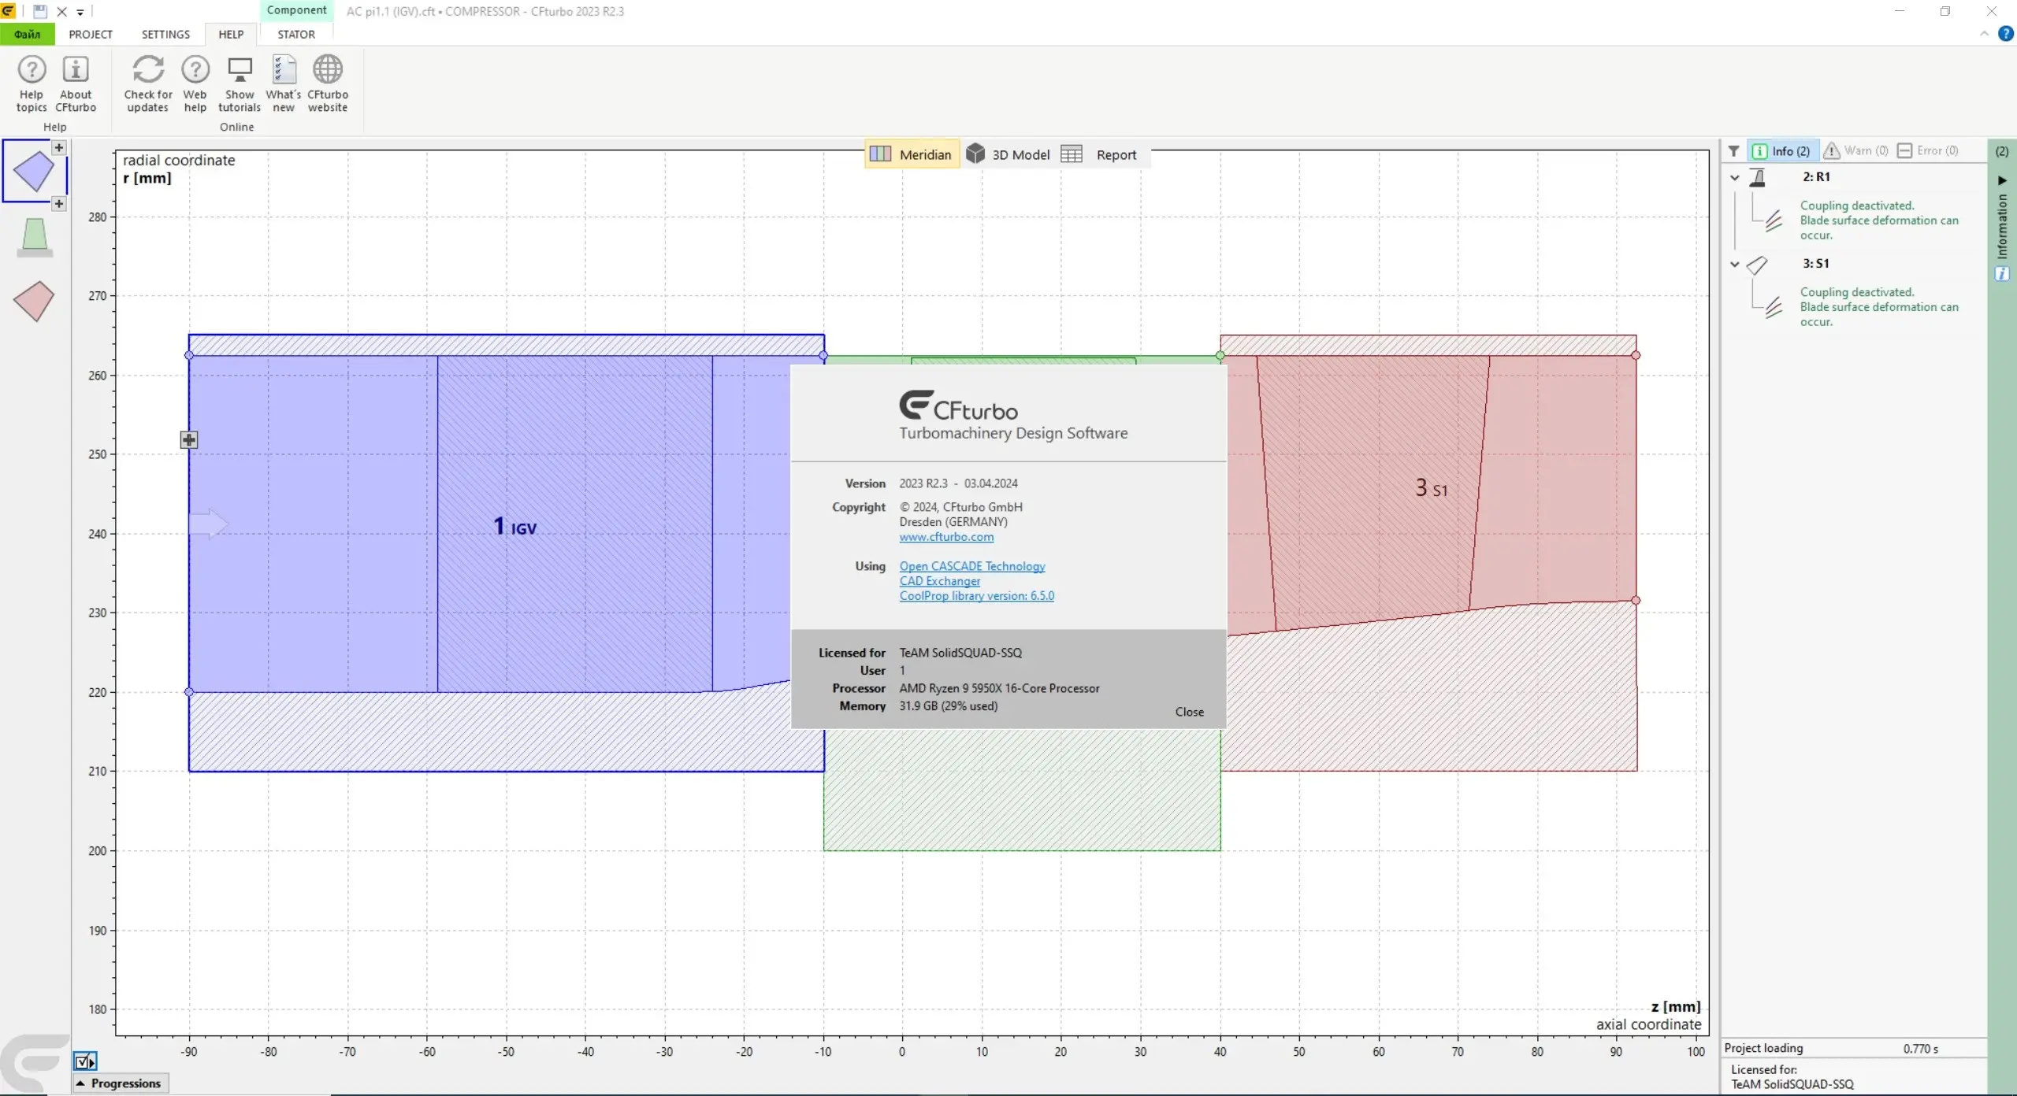Screen dimensions: 2017x1096
Task: Open What's new notes
Action: click(284, 84)
